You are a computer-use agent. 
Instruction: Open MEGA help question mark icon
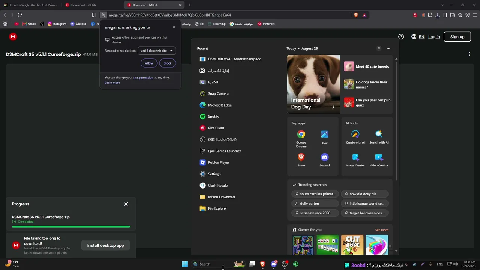[401, 37]
